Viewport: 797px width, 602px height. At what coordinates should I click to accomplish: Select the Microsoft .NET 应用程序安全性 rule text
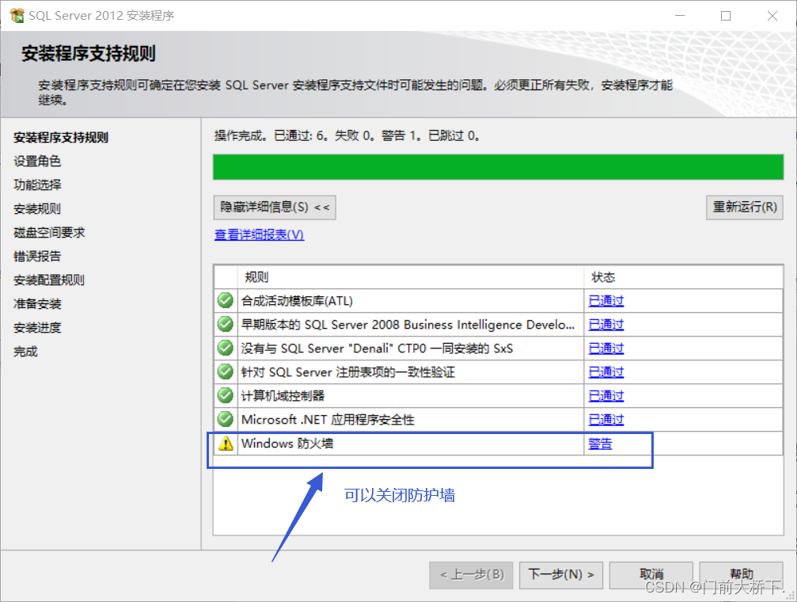328,420
